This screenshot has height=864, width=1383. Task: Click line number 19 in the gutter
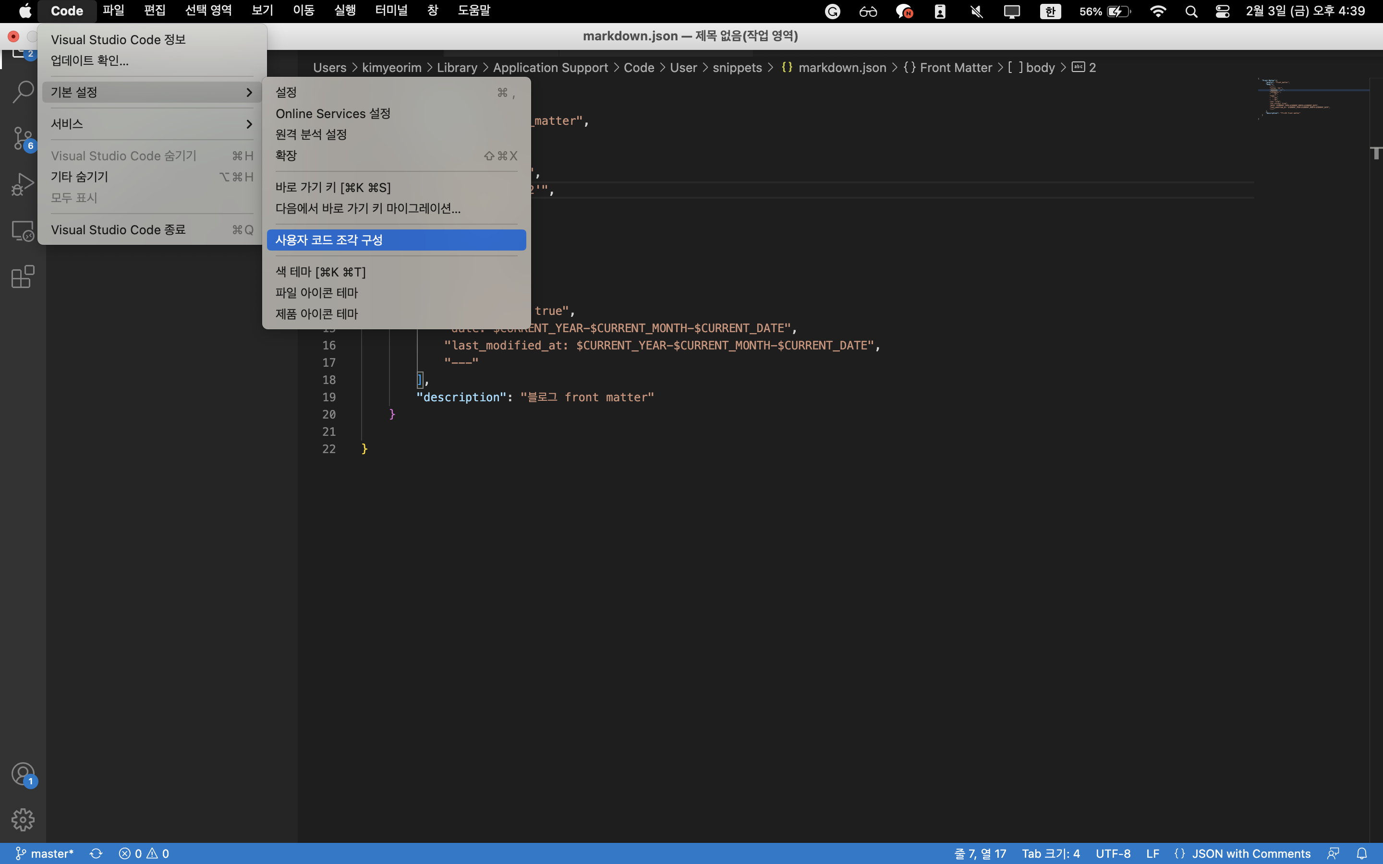coord(329,397)
